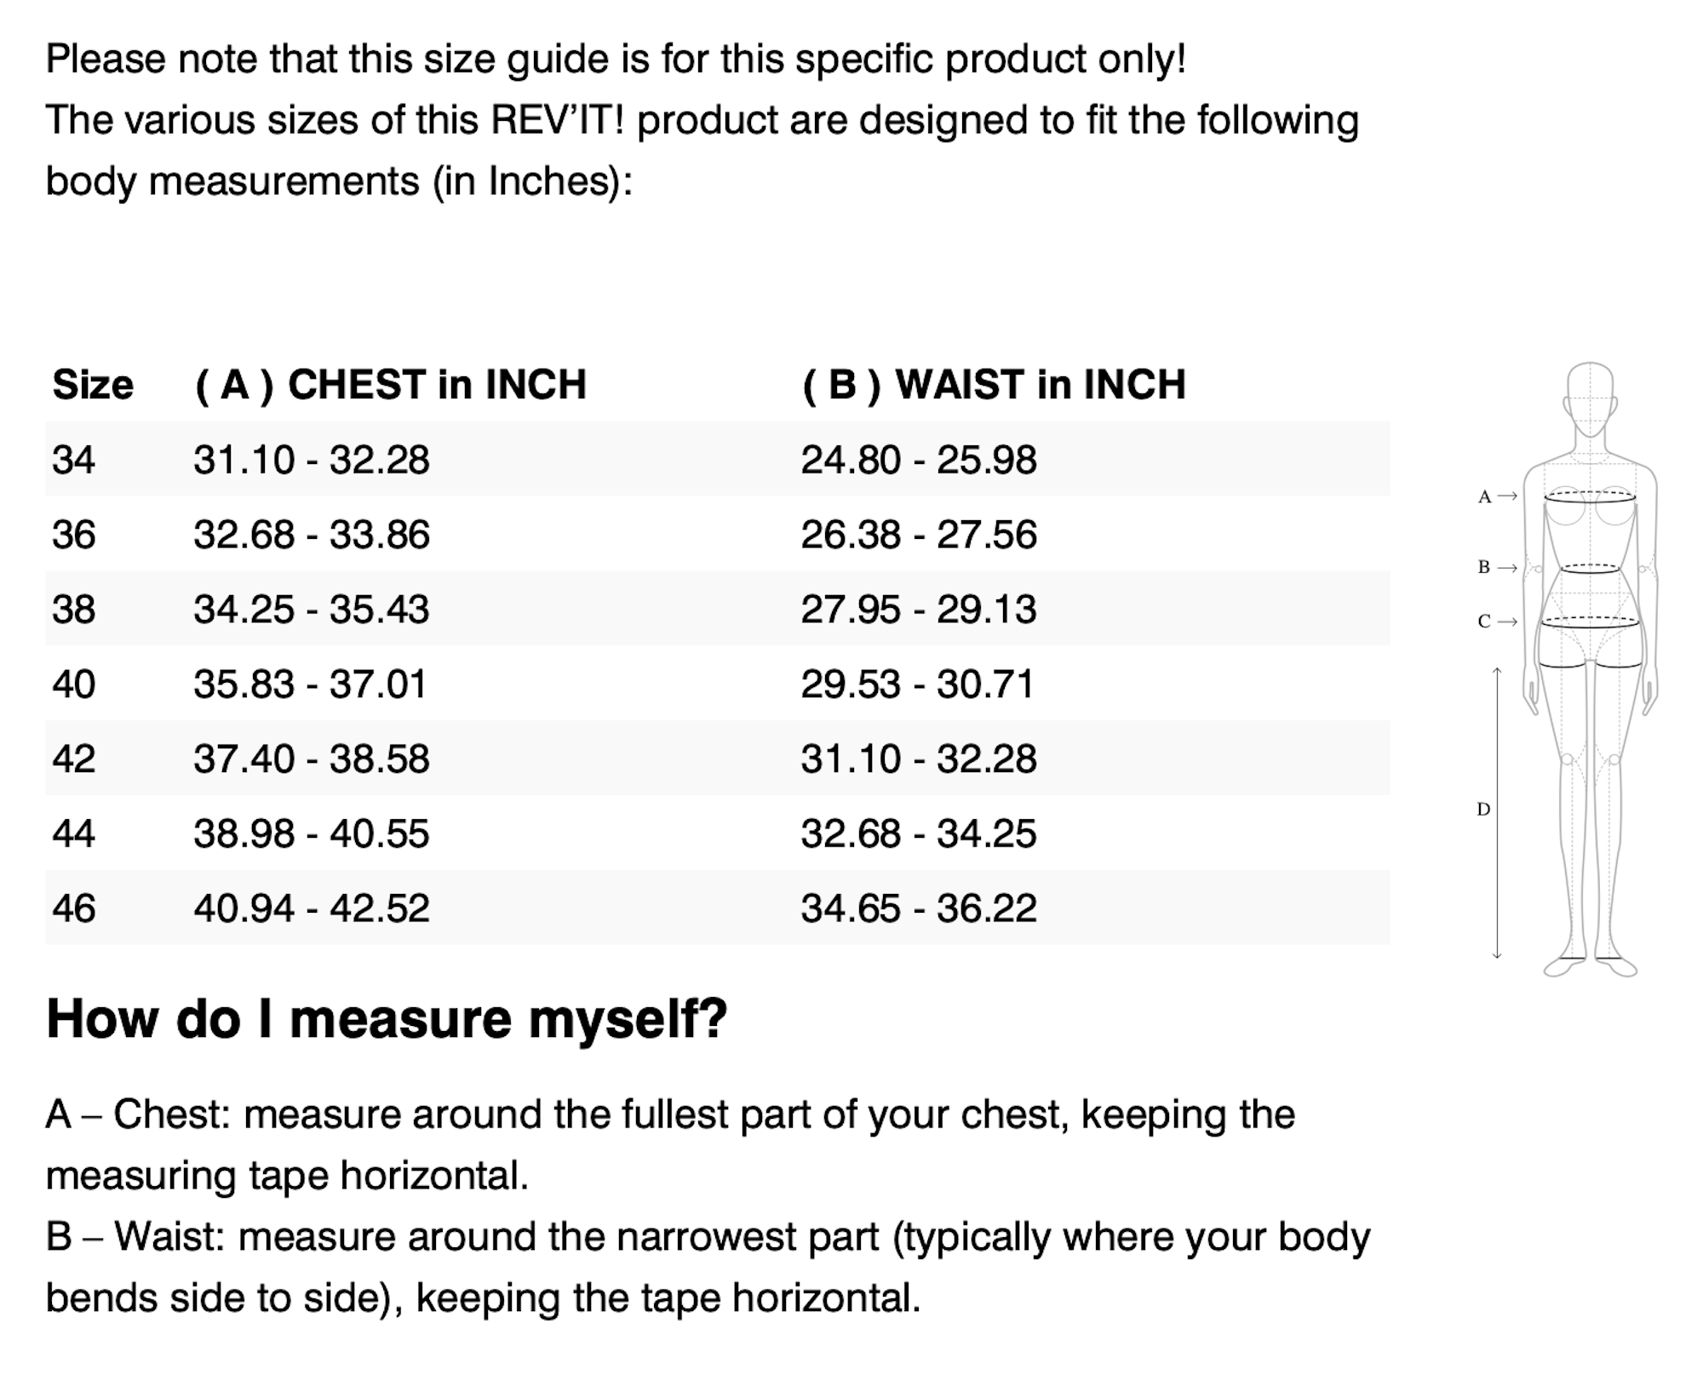1703x1375 pixels.
Task: Click the D inseam label on figure
Action: click(1483, 810)
